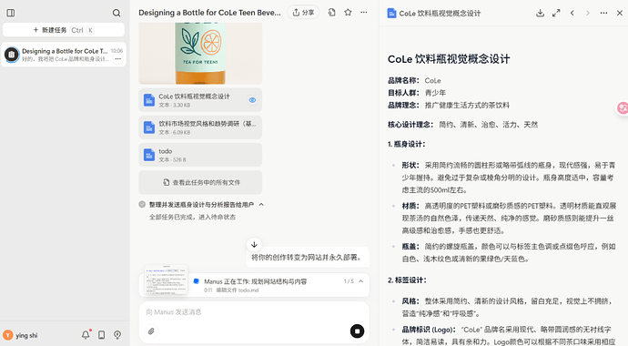
Task: Open the bottle design image thumbnail
Action: [200, 53]
